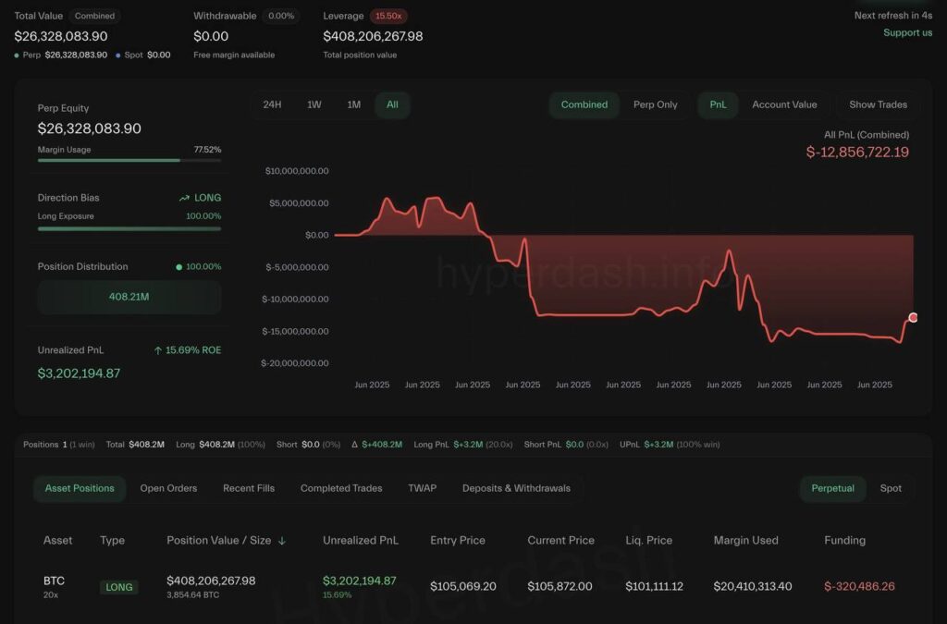The image size is (947, 624).
Task: Open the Open Orders tab
Action: click(168, 488)
